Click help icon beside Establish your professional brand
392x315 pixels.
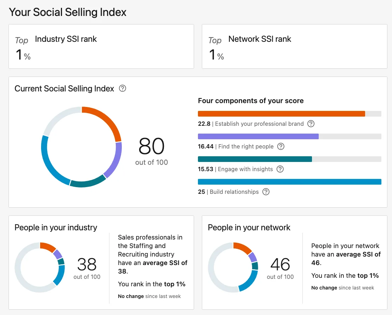pos(311,124)
